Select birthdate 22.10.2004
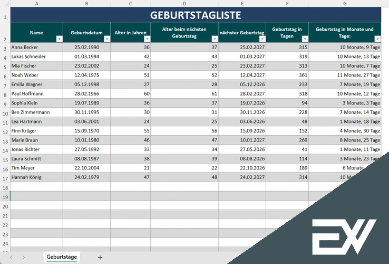Screen dimensions: 389x264 point(86,168)
